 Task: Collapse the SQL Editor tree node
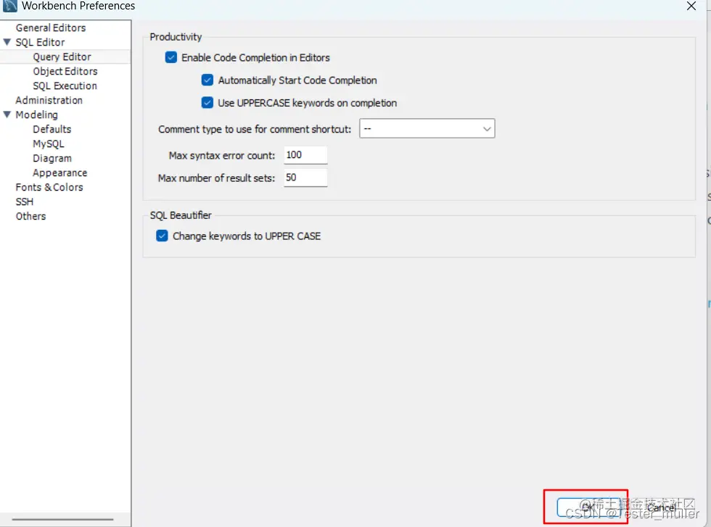click(x=7, y=42)
